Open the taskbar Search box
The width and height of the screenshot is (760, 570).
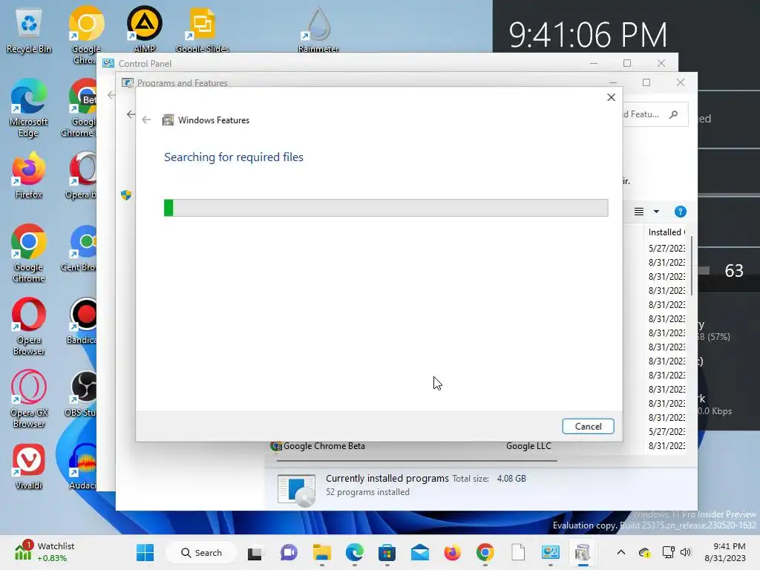click(x=201, y=552)
